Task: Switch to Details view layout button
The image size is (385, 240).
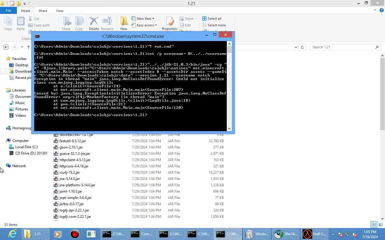Action: (374, 224)
